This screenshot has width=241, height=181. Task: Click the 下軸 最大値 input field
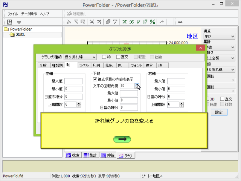pyautogui.click(x=129, y=93)
